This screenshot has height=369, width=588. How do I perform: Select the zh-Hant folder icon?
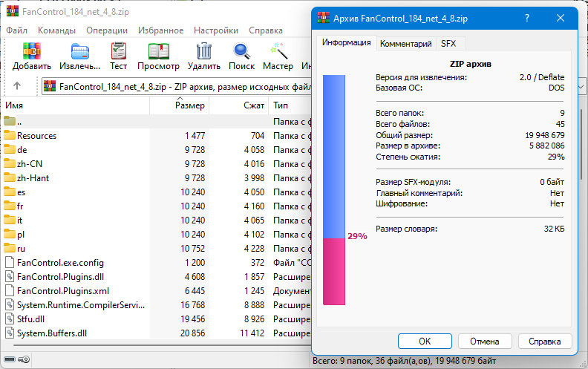click(10, 177)
